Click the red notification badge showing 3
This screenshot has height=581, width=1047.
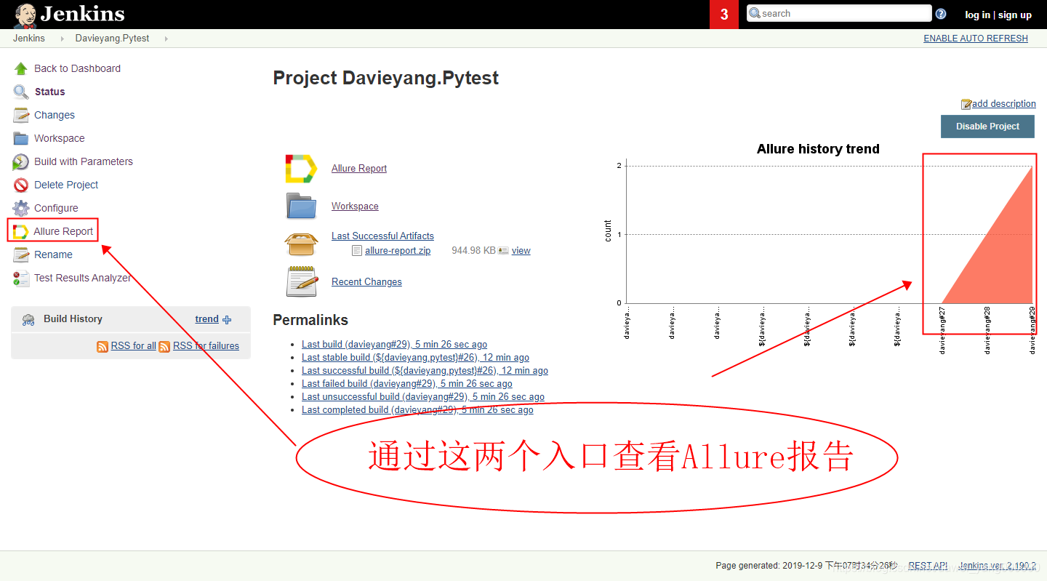[x=724, y=15]
